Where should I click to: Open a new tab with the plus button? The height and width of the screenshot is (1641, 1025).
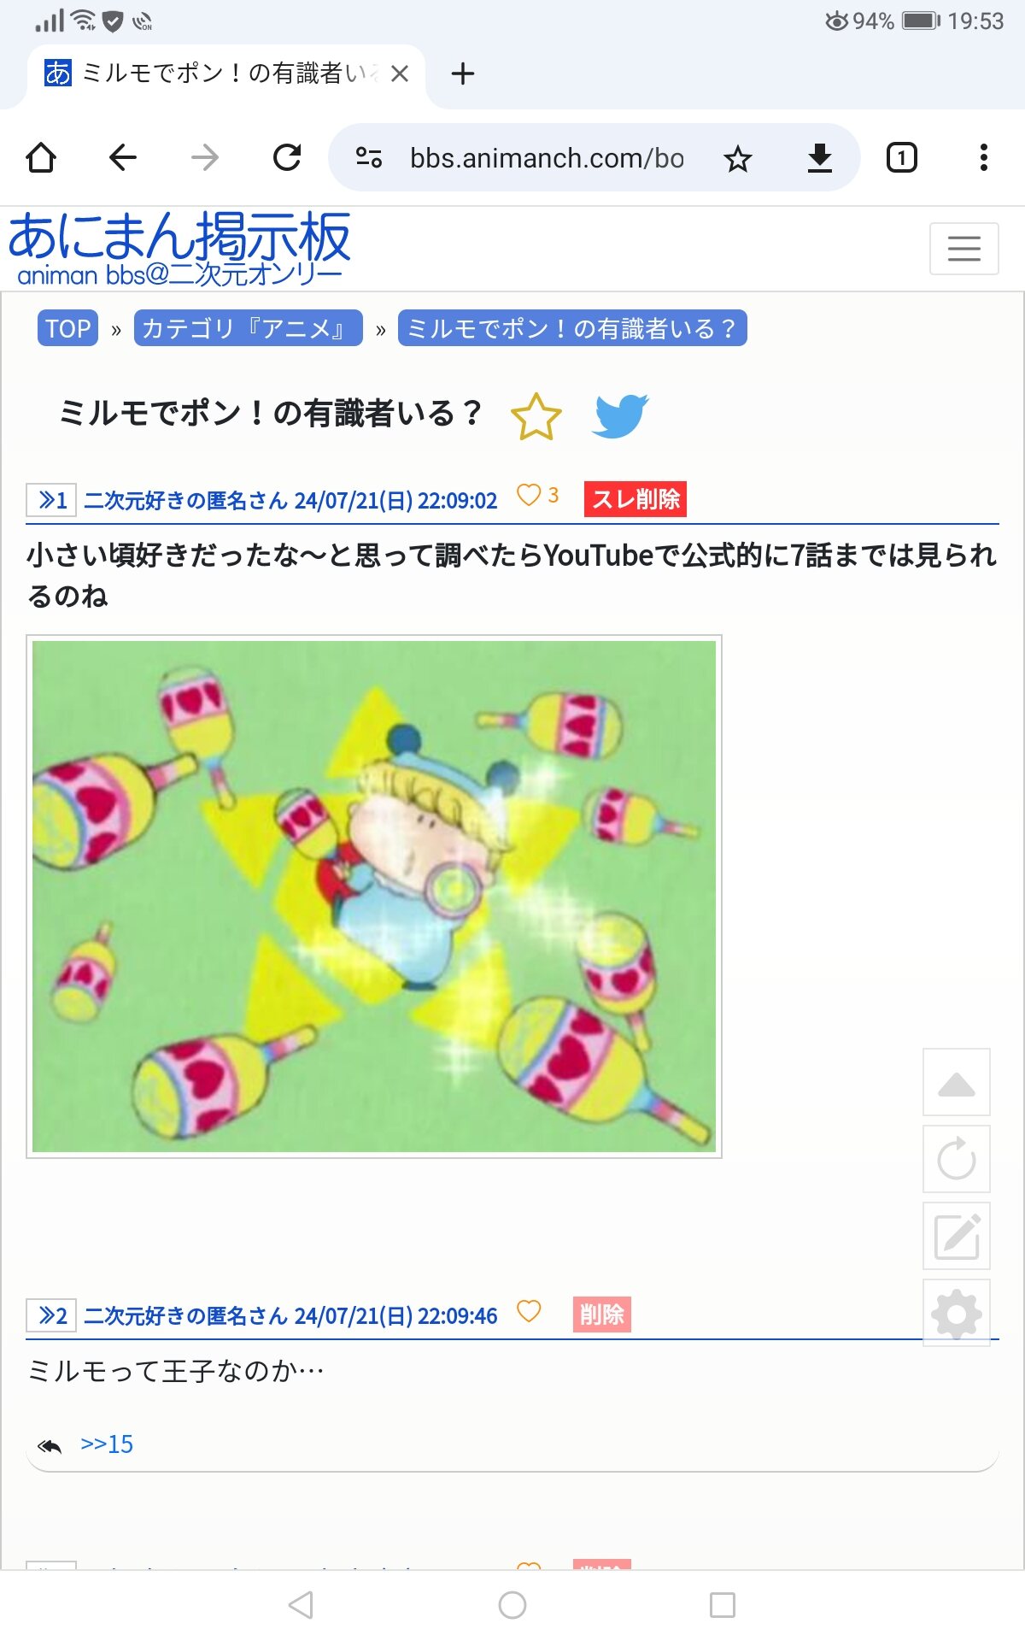pos(463,74)
